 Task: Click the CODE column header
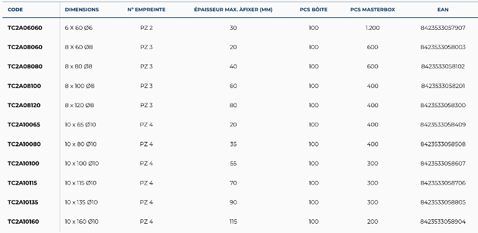16,10
